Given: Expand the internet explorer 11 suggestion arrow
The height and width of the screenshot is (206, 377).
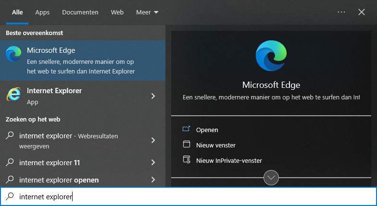Looking at the screenshot, I should pos(153,162).
